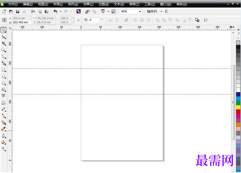The image size is (241, 173).
Task: Pick the Crop tool in toolbox
Action: (x=4, y=43)
